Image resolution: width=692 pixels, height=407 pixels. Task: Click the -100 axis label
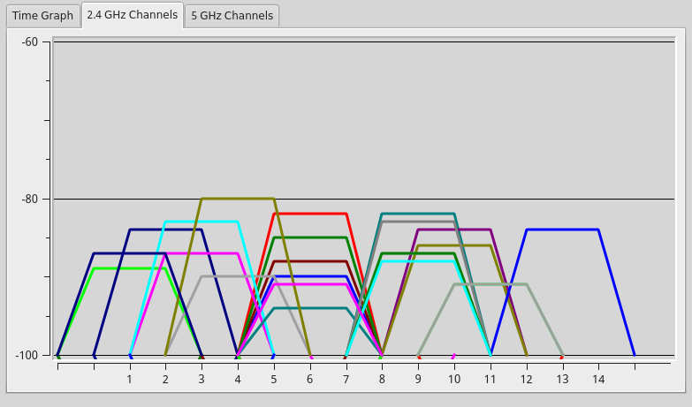coord(27,355)
